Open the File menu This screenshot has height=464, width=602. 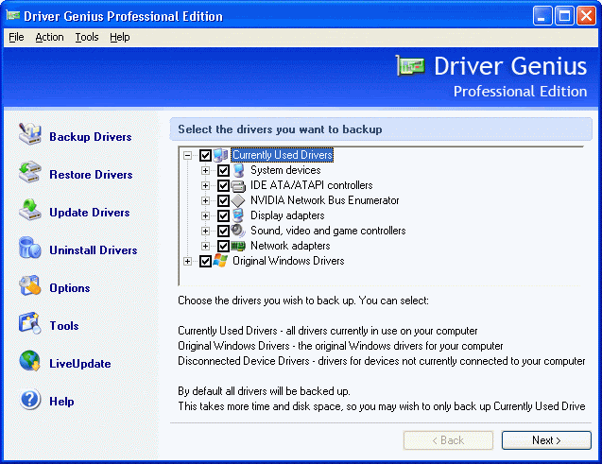[x=16, y=37]
